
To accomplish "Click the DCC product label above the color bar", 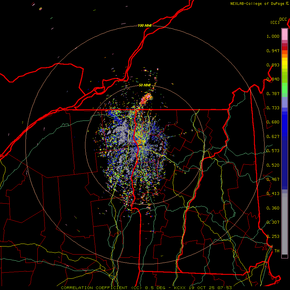I will pos(283,19).
